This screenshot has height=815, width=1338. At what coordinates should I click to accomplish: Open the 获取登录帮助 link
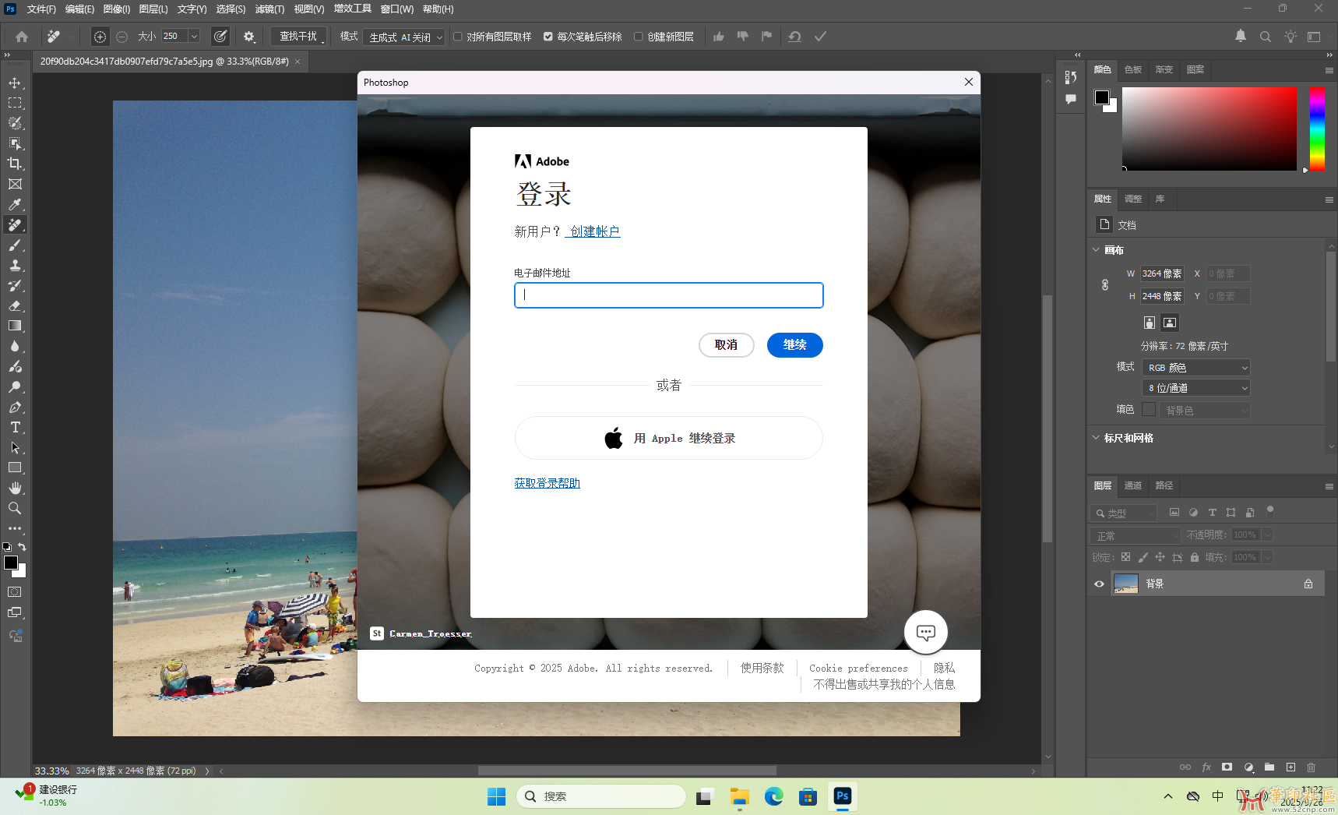[548, 483]
